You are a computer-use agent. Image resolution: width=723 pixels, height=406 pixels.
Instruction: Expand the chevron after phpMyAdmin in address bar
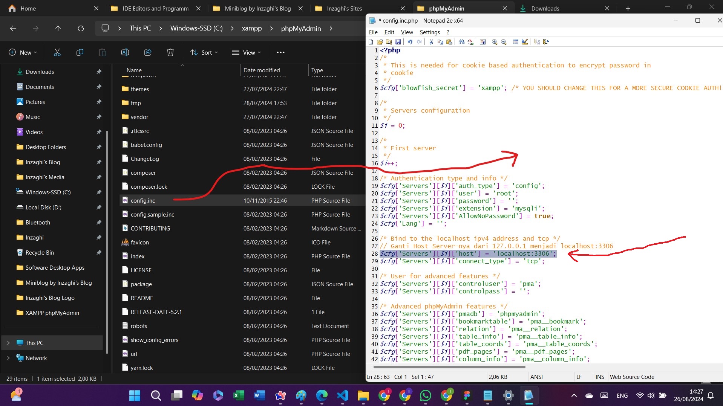(x=331, y=28)
